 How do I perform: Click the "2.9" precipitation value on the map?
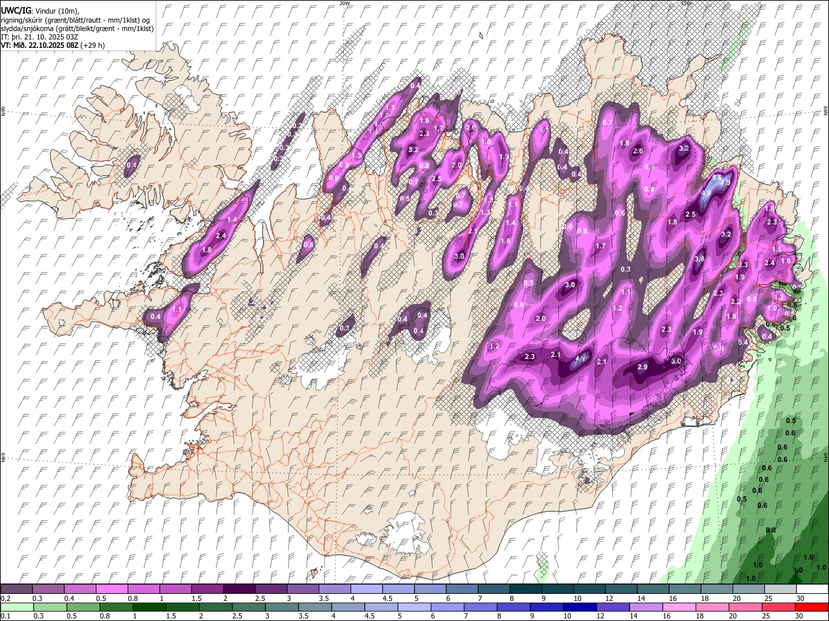point(642,367)
